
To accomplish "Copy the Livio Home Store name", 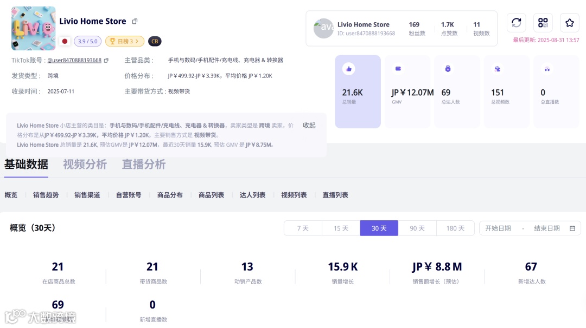I will (x=135, y=21).
